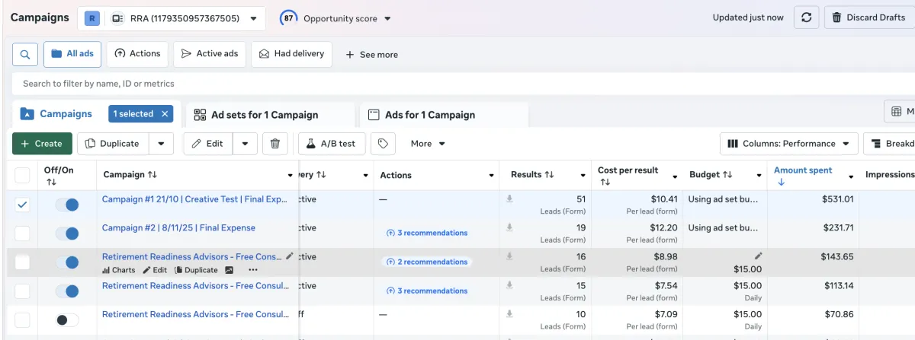Click the trash delete icon in toolbar

[275, 143]
